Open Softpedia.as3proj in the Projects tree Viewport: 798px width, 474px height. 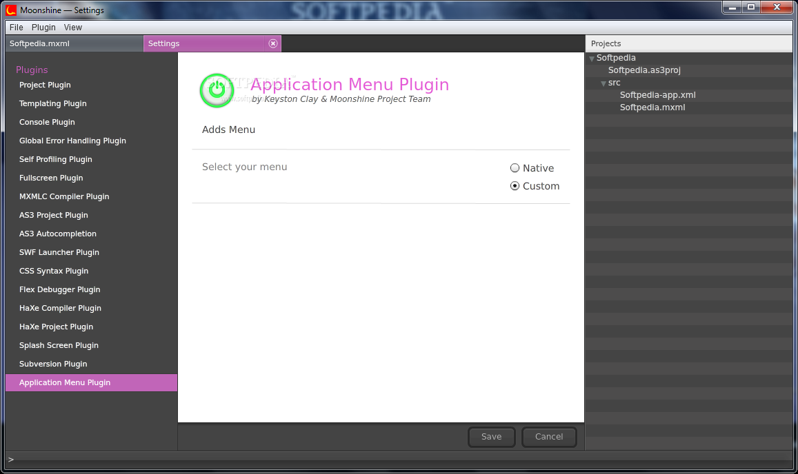coord(644,70)
